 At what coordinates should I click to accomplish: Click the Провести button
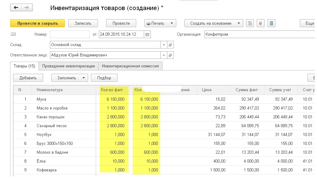pyautogui.click(x=121, y=23)
